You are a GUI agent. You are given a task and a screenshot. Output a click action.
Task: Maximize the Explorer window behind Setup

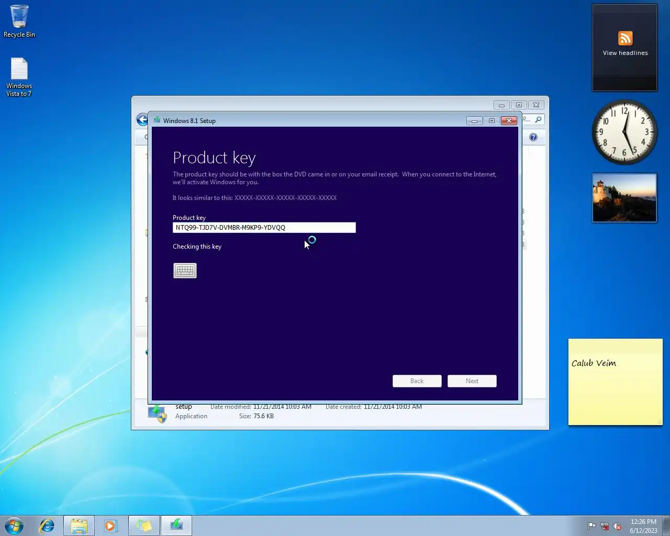519,105
